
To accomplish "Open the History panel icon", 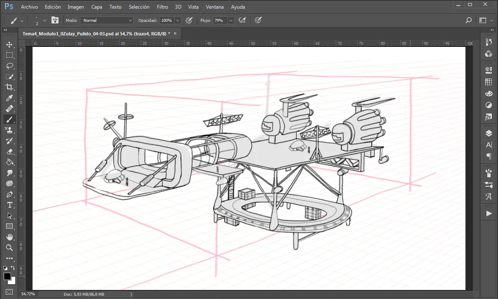I will tap(489, 42).
